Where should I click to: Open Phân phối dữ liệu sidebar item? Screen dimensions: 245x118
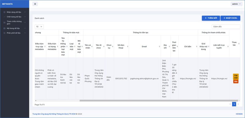pyautogui.click(x=14, y=33)
